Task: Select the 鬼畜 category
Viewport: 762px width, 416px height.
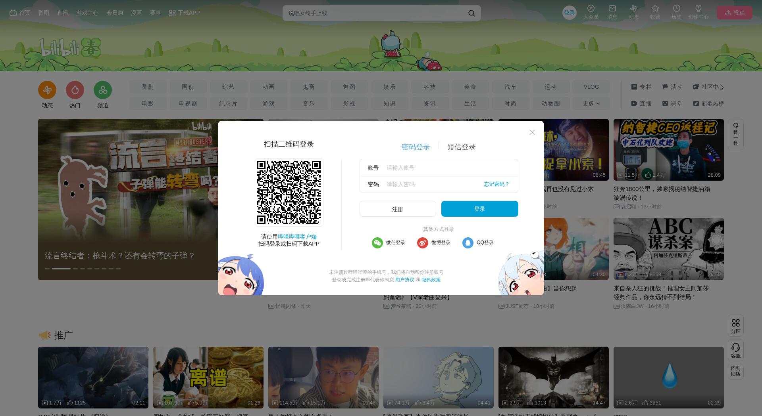Action: (x=309, y=87)
